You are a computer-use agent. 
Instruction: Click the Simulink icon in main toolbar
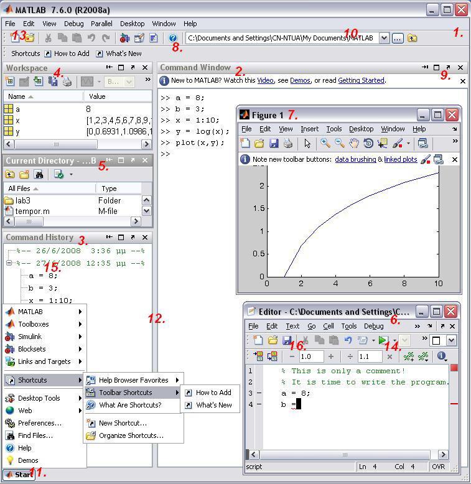(x=124, y=38)
